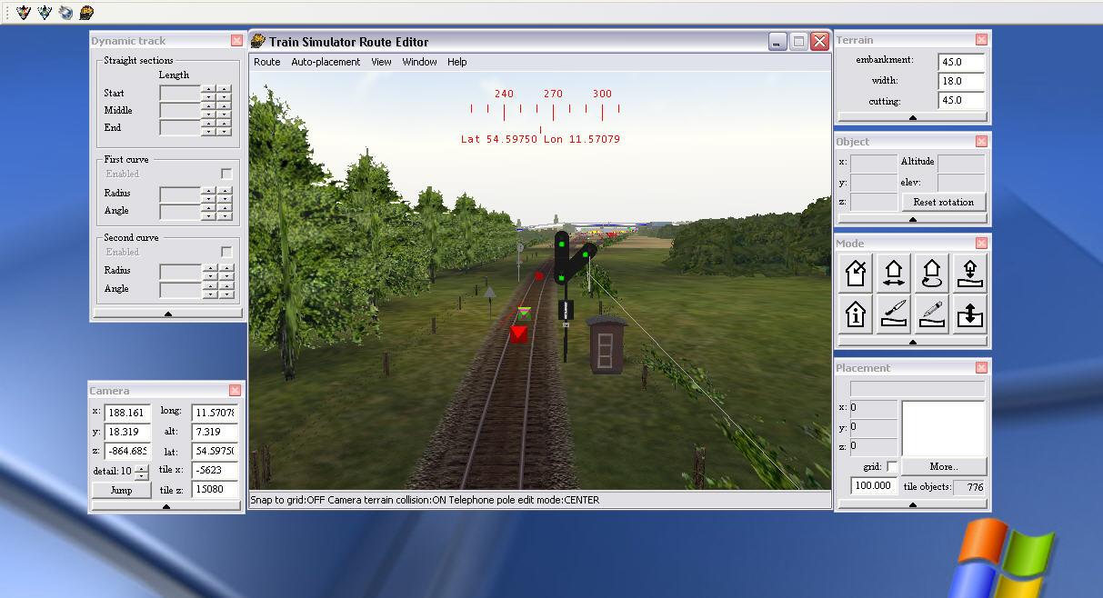Screen dimensions: 1103x598
Task: Click the Middle length field
Action: point(180,110)
